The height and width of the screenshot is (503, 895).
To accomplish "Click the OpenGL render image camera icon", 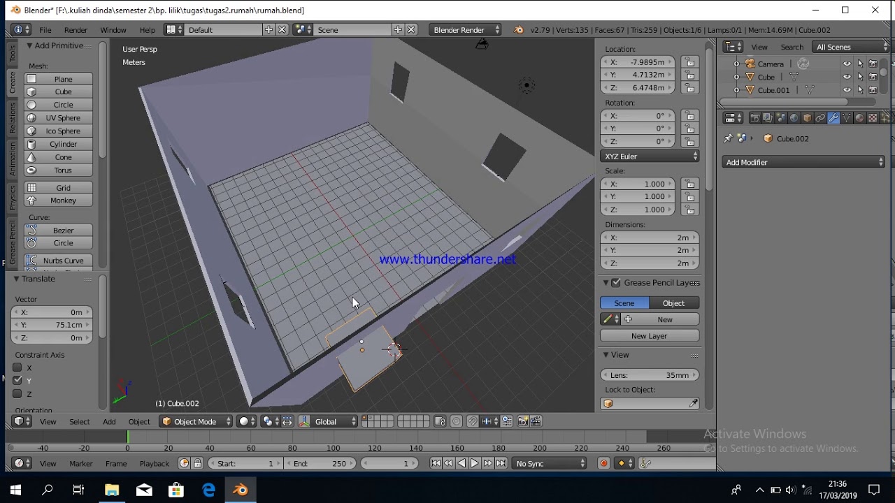I will (x=522, y=421).
